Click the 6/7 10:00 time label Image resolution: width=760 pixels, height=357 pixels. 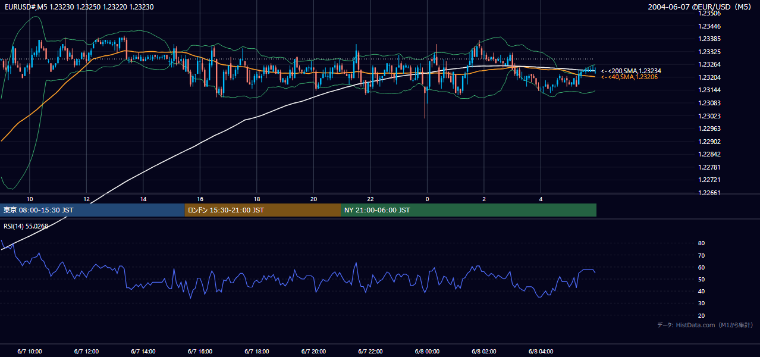tap(30, 352)
